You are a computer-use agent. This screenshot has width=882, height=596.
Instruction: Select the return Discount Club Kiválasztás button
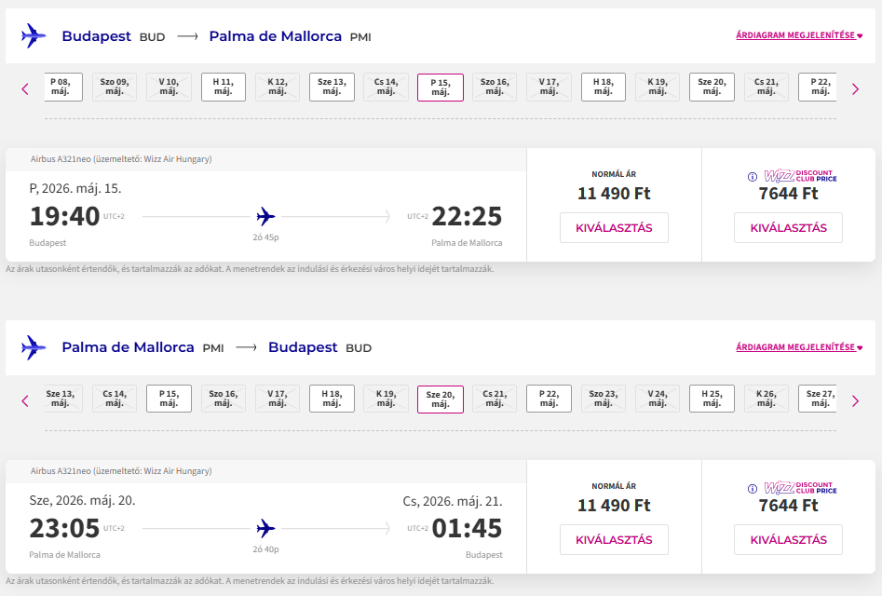[788, 540]
